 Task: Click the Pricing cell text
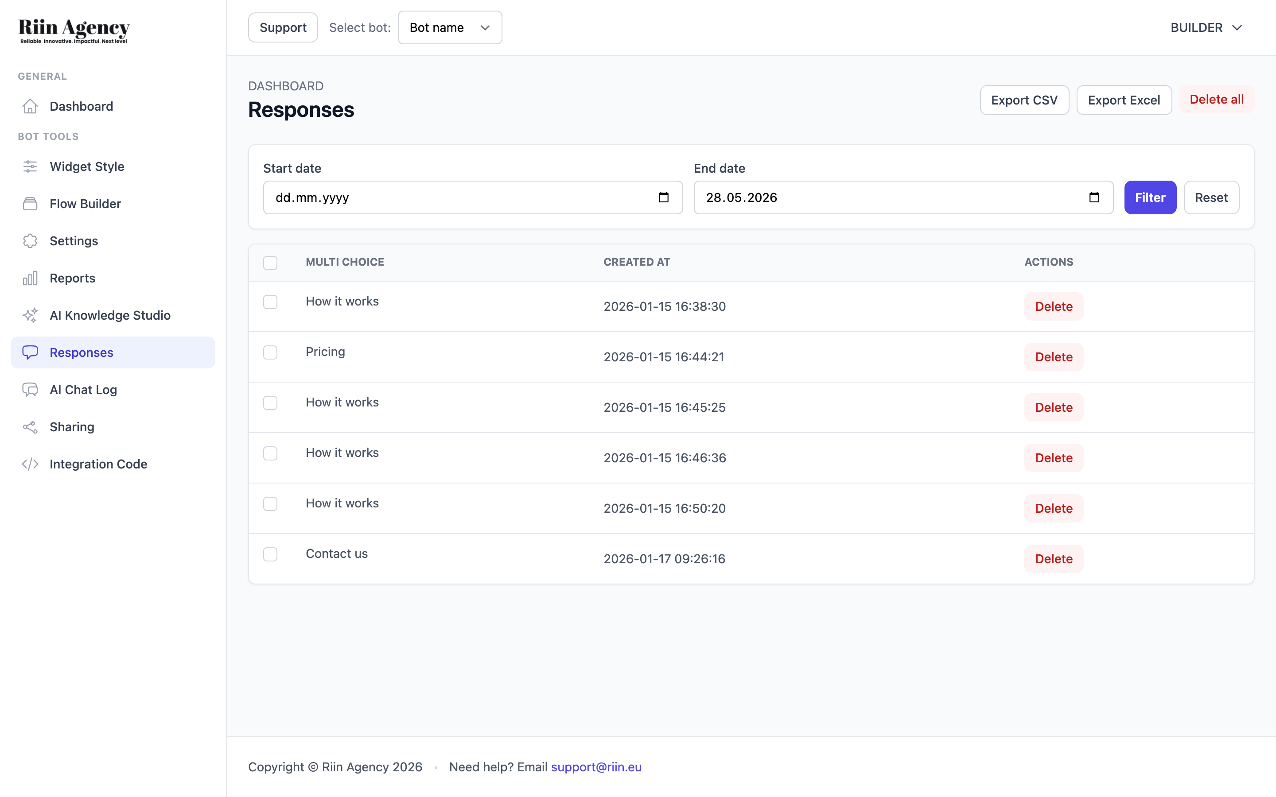(325, 352)
